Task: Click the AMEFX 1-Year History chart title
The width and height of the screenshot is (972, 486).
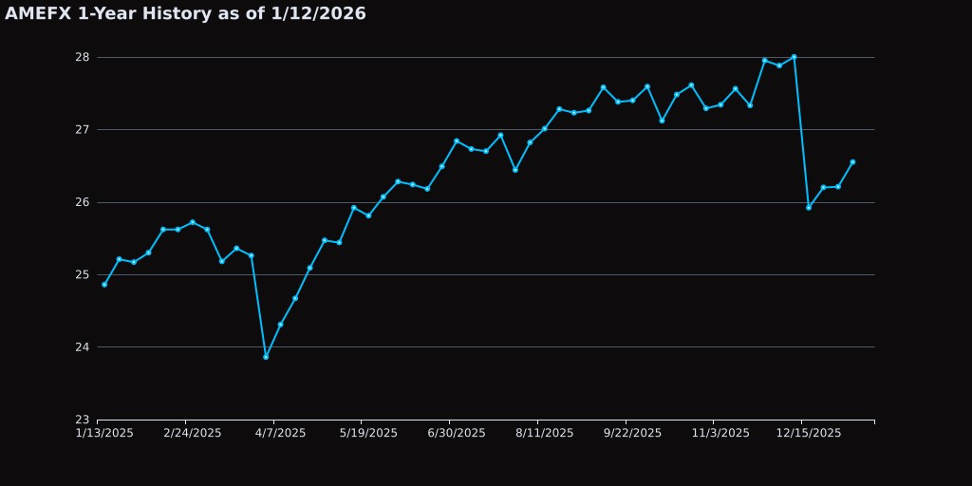Action: (x=185, y=14)
